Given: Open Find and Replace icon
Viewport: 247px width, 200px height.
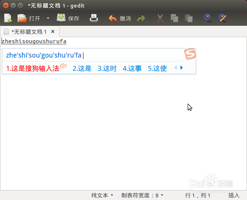Looking at the screenshot, I should [222, 18].
